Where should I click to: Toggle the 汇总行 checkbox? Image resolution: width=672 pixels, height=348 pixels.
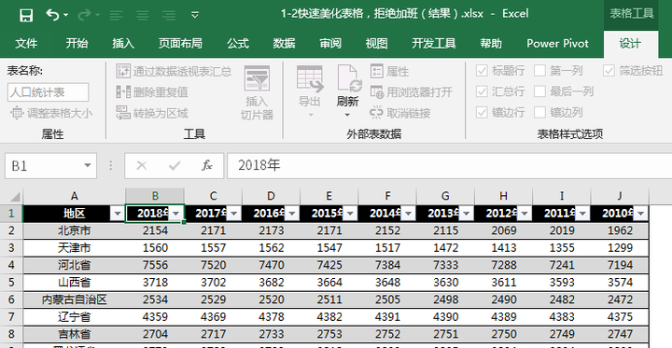tap(482, 91)
